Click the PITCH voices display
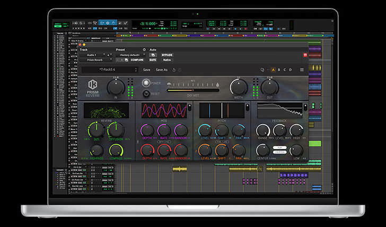 coord(222,110)
